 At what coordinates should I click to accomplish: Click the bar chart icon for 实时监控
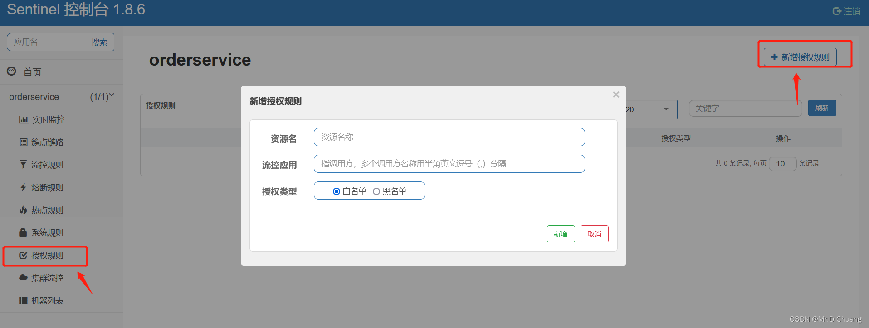pyautogui.click(x=24, y=119)
